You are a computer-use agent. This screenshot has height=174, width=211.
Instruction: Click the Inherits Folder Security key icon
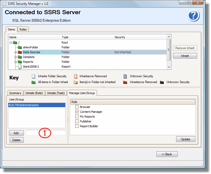(34, 76)
